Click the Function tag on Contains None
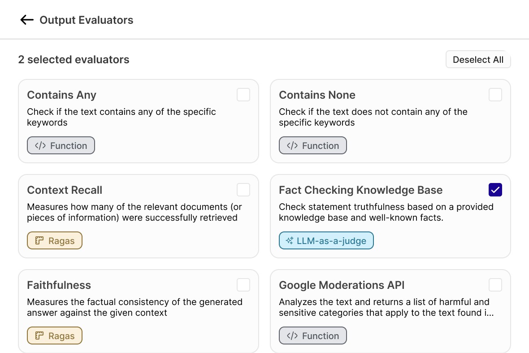This screenshot has height=353, width=529. 313,146
